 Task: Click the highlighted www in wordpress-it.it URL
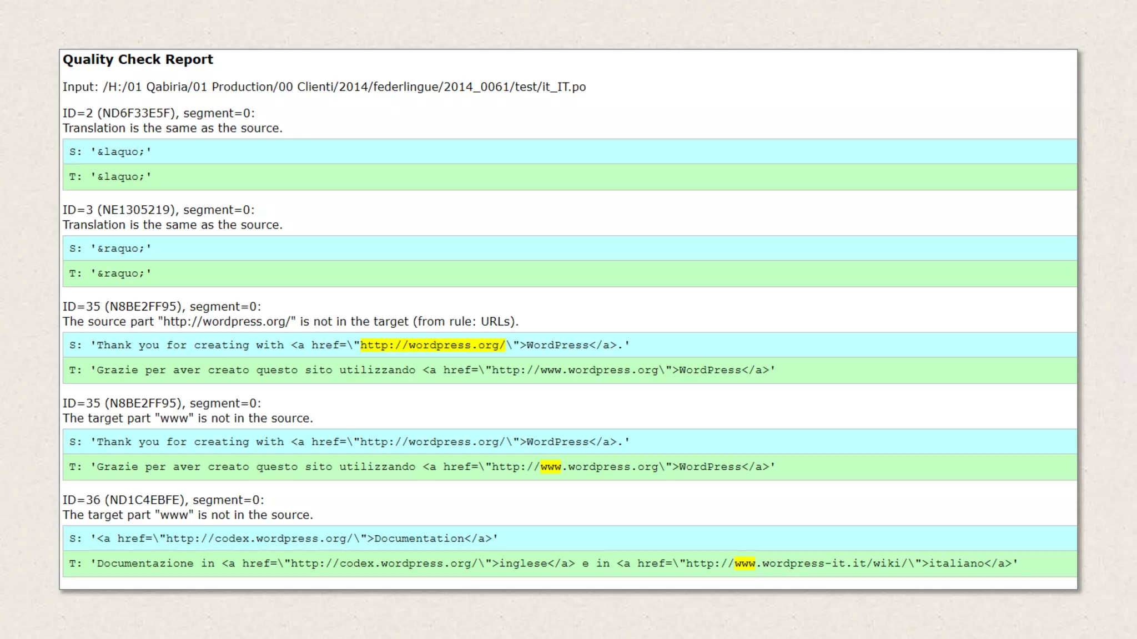point(744,564)
